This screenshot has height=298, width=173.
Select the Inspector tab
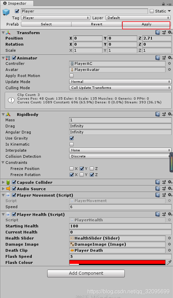click(17, 3)
